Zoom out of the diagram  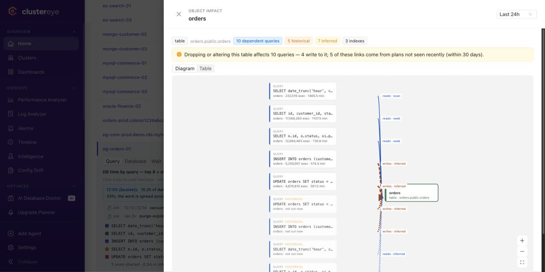pyautogui.click(x=522, y=251)
